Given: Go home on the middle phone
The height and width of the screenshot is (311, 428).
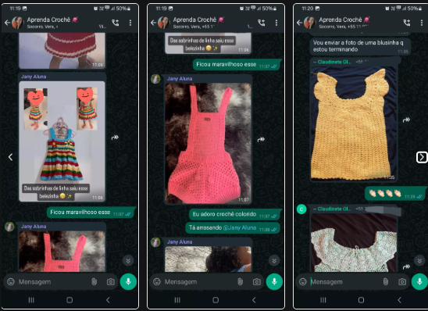Looking at the screenshot, I should tap(216, 300).
